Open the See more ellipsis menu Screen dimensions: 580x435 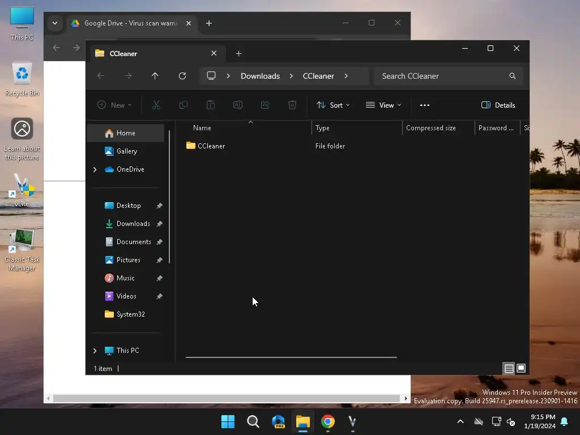(x=425, y=105)
